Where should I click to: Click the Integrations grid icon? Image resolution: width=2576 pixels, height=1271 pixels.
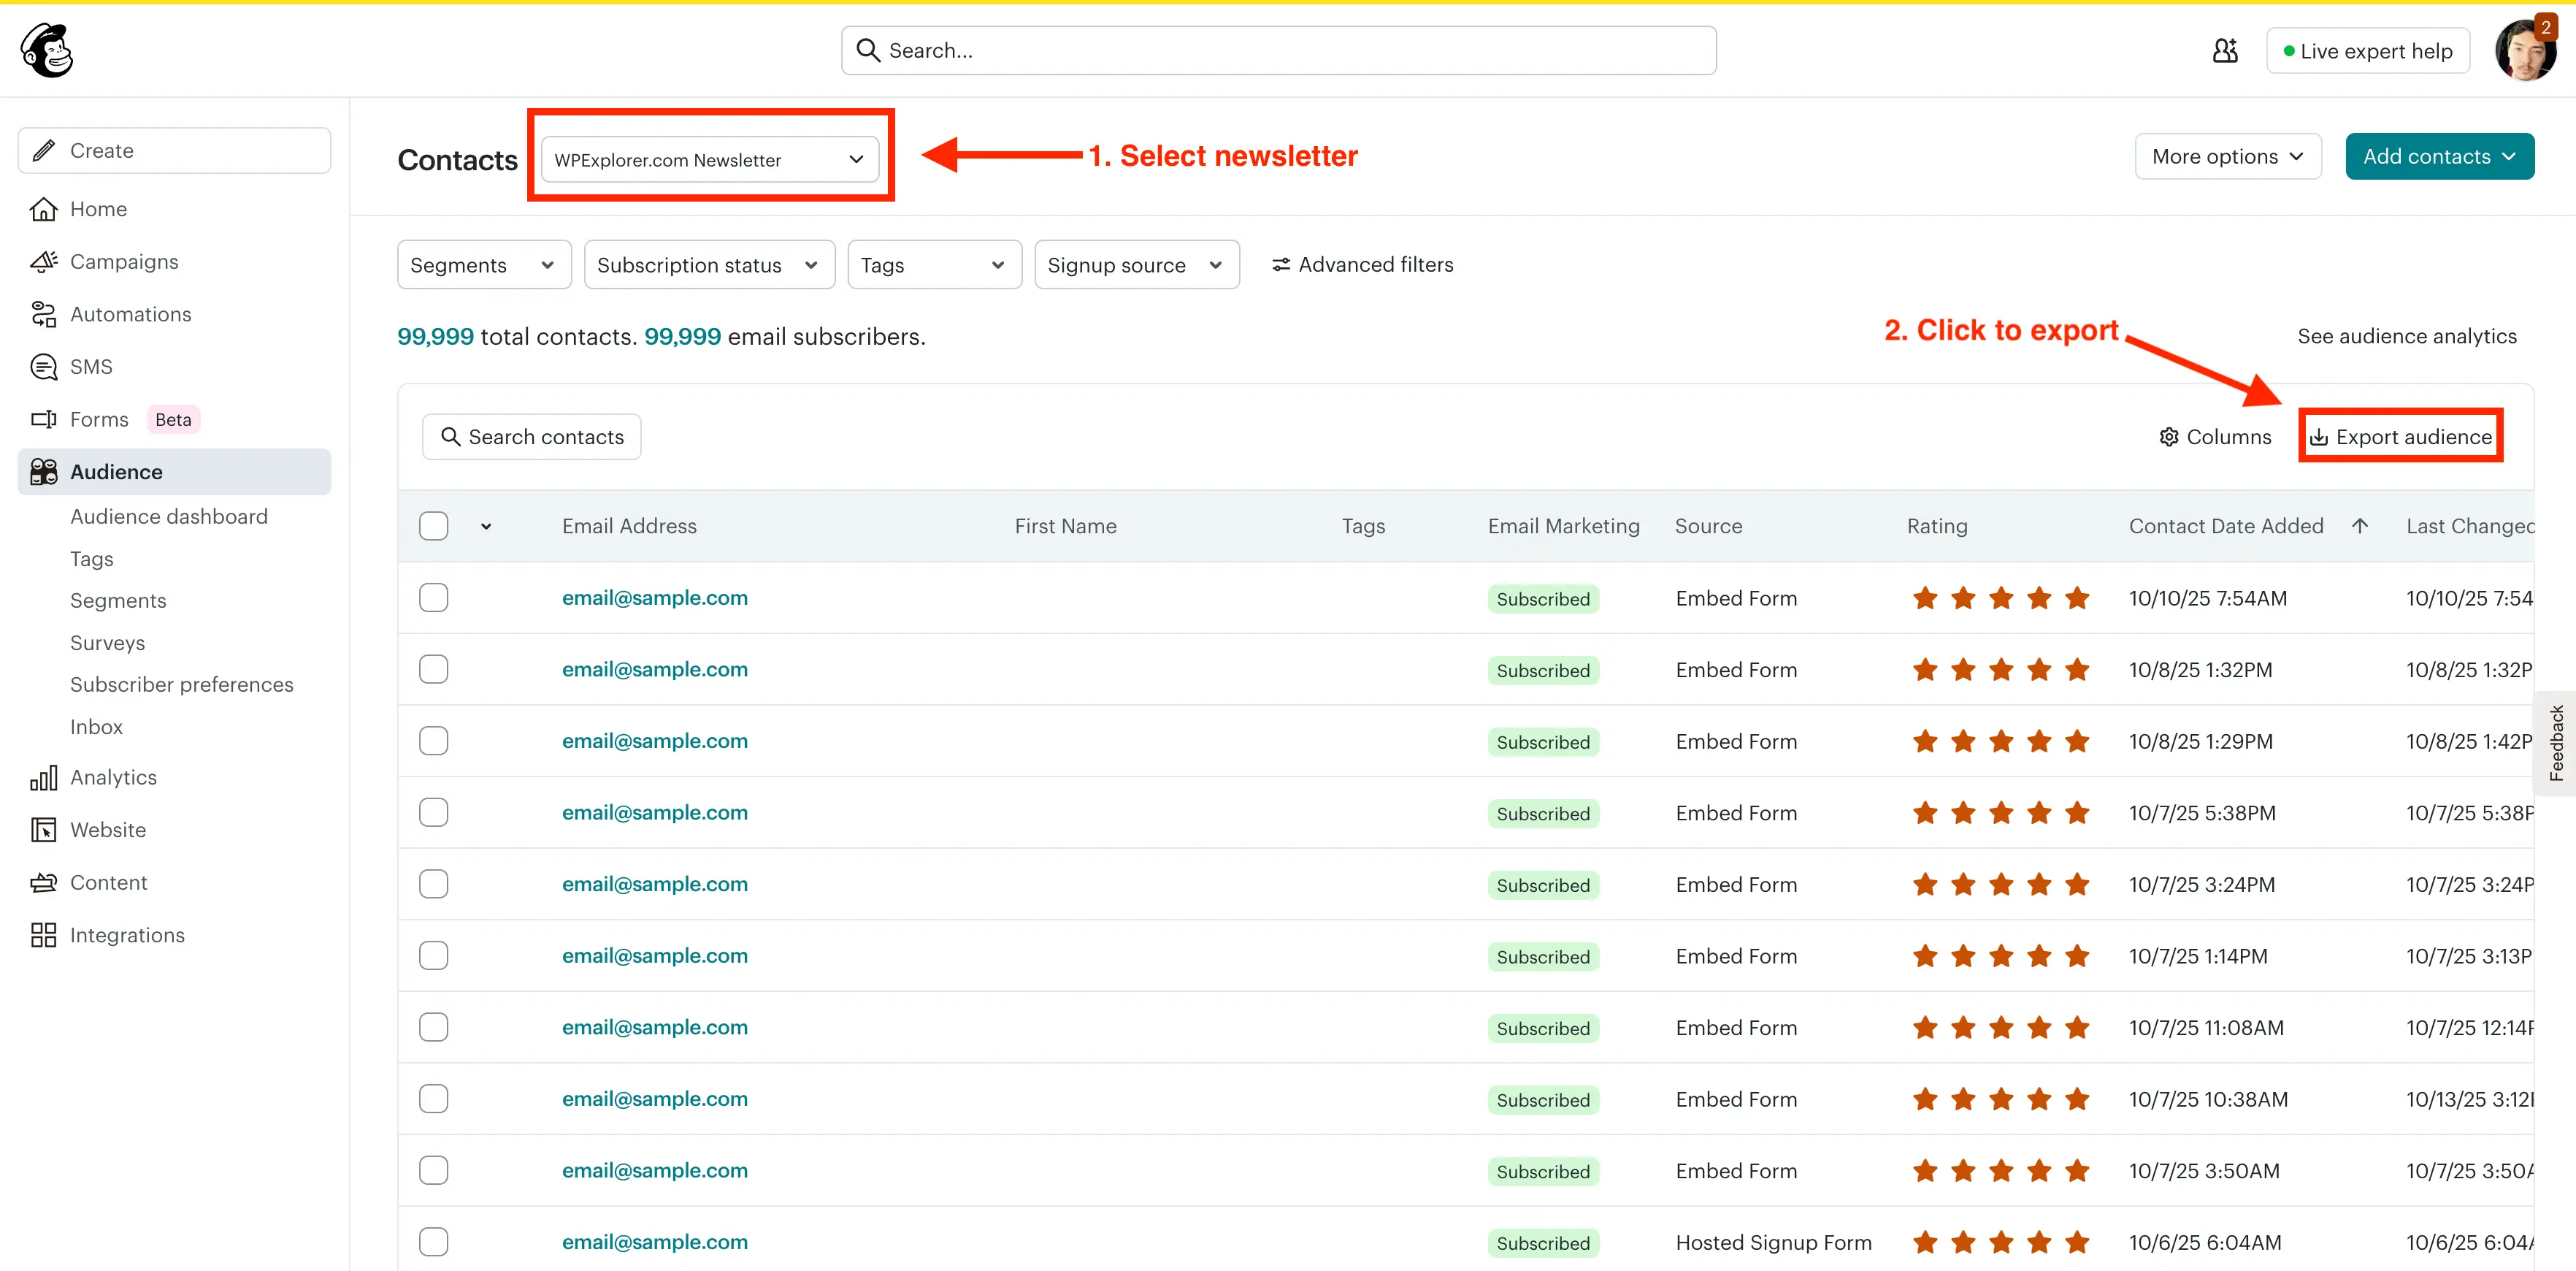coord(44,934)
